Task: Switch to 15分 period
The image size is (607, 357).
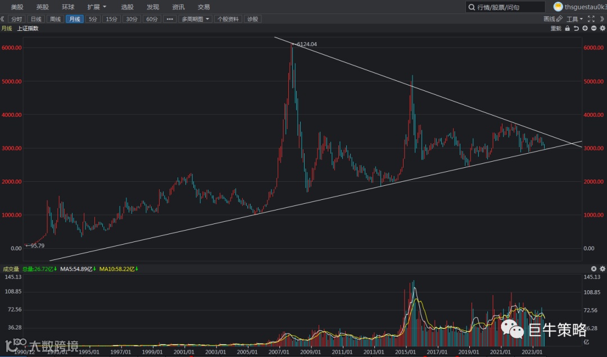Action: [x=111, y=19]
